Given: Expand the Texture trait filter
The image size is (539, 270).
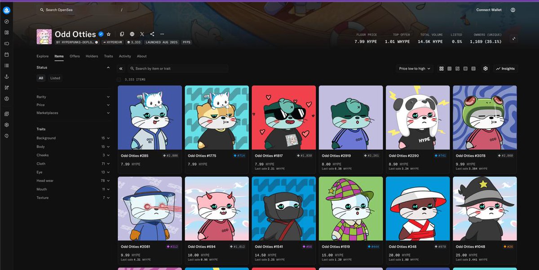Looking at the screenshot, I should click(73, 198).
